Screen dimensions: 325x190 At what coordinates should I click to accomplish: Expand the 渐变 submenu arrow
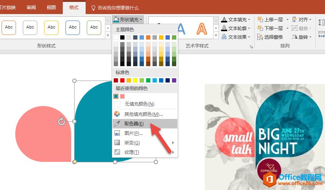click(173, 142)
